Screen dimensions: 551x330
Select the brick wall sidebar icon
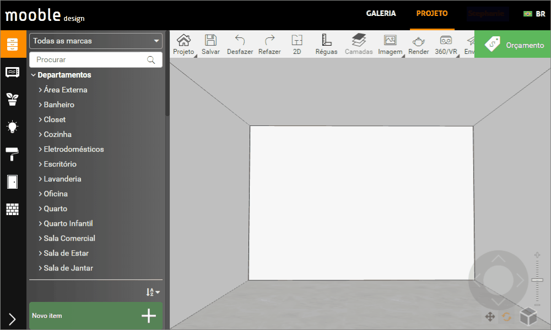coord(13,210)
